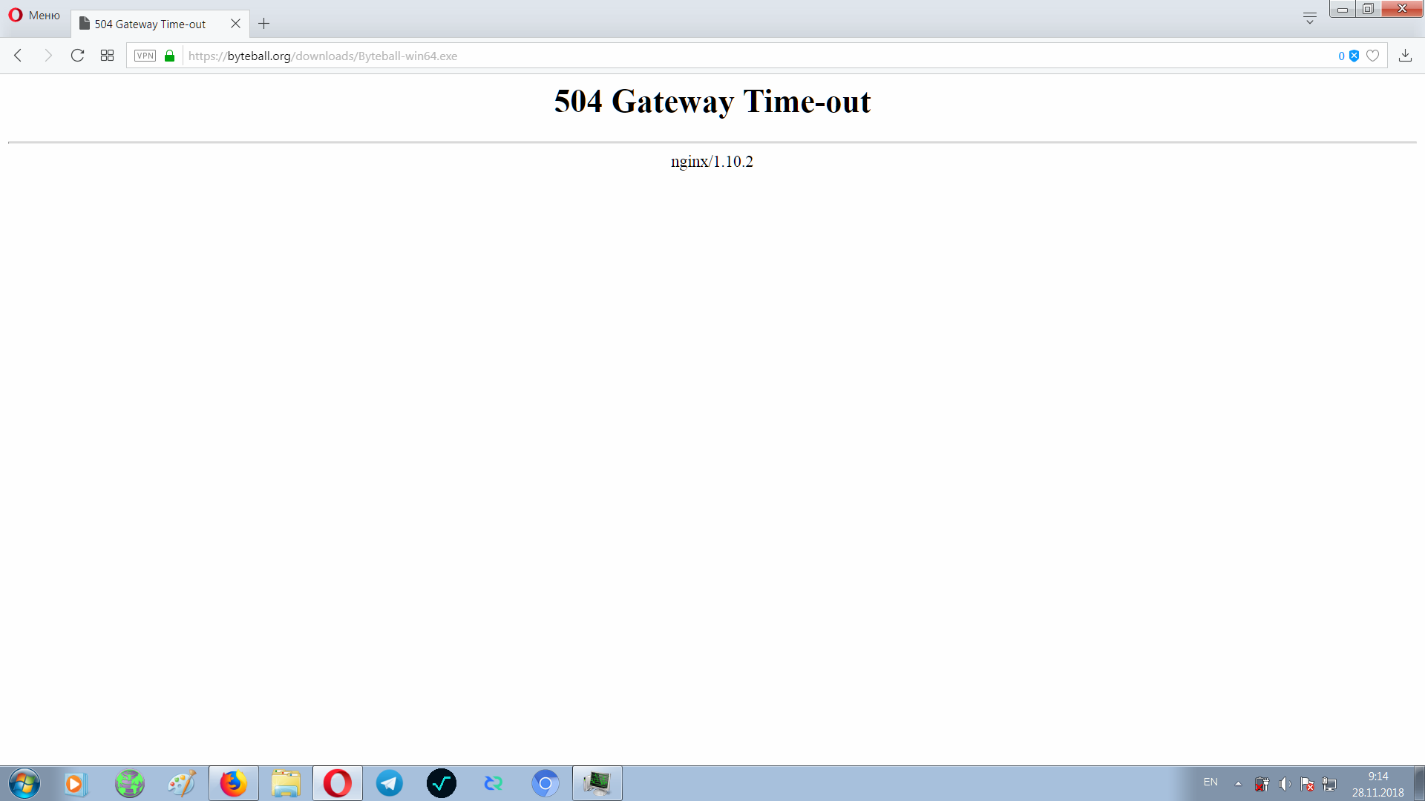The height and width of the screenshot is (801, 1425).
Task: View the green padlock security info
Action: 169,56
